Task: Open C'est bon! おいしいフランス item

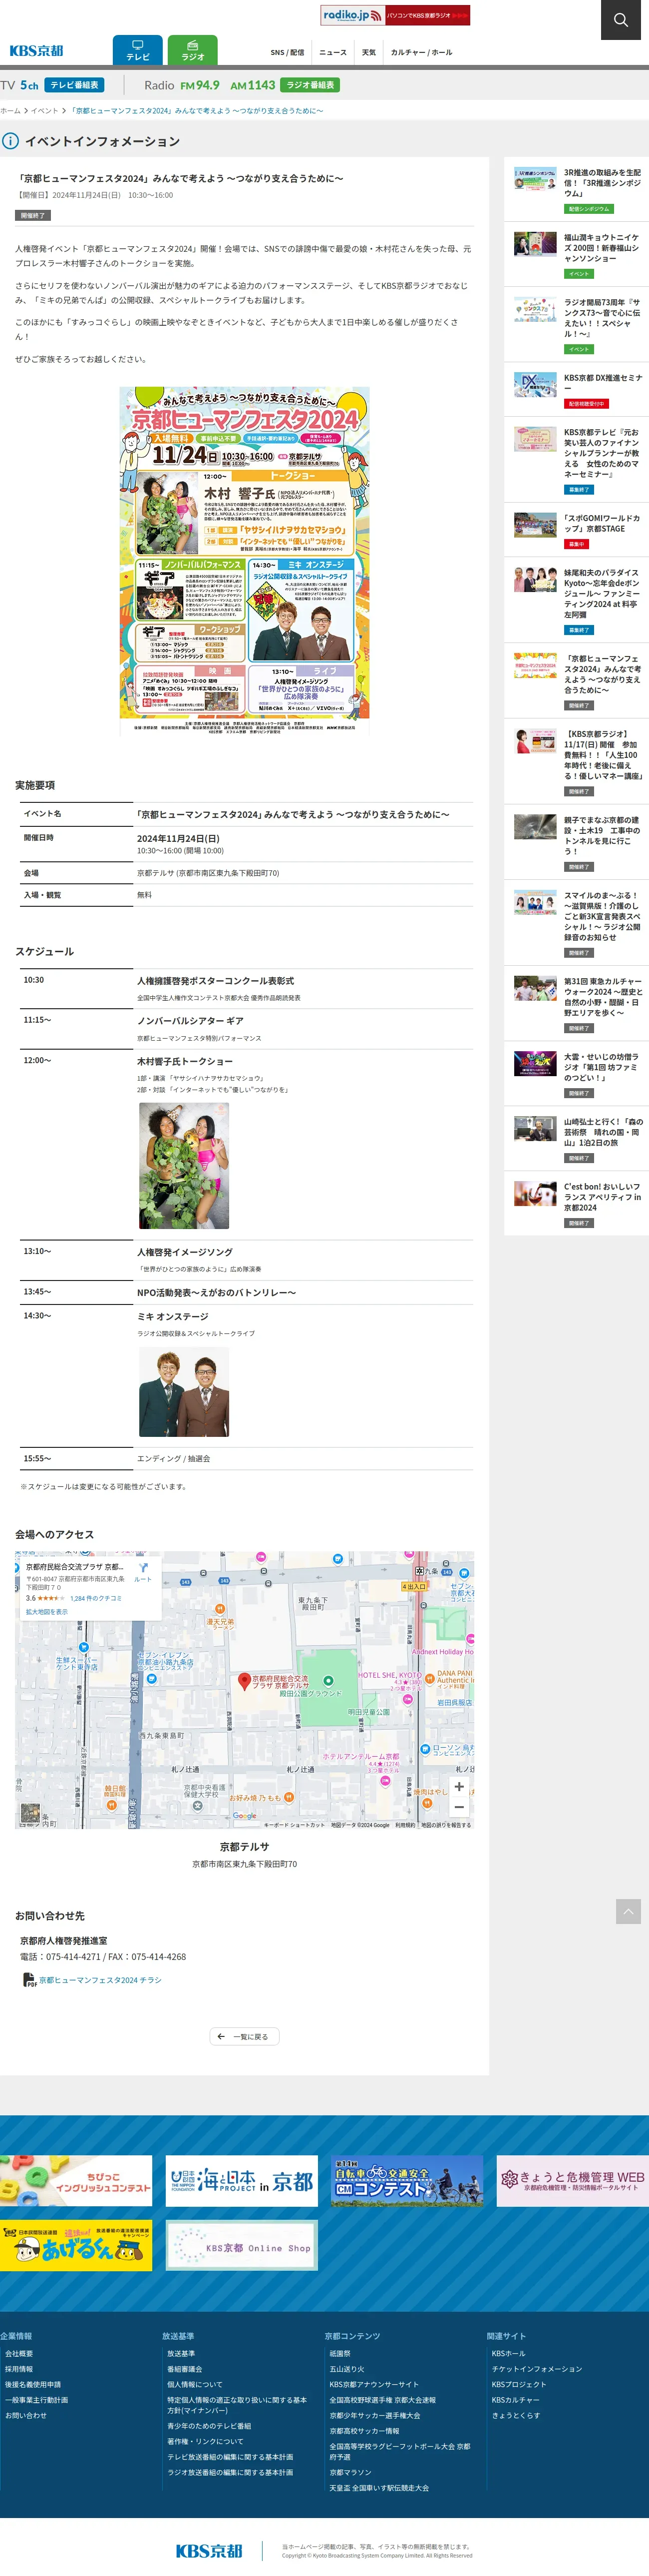Action: coord(577,1204)
